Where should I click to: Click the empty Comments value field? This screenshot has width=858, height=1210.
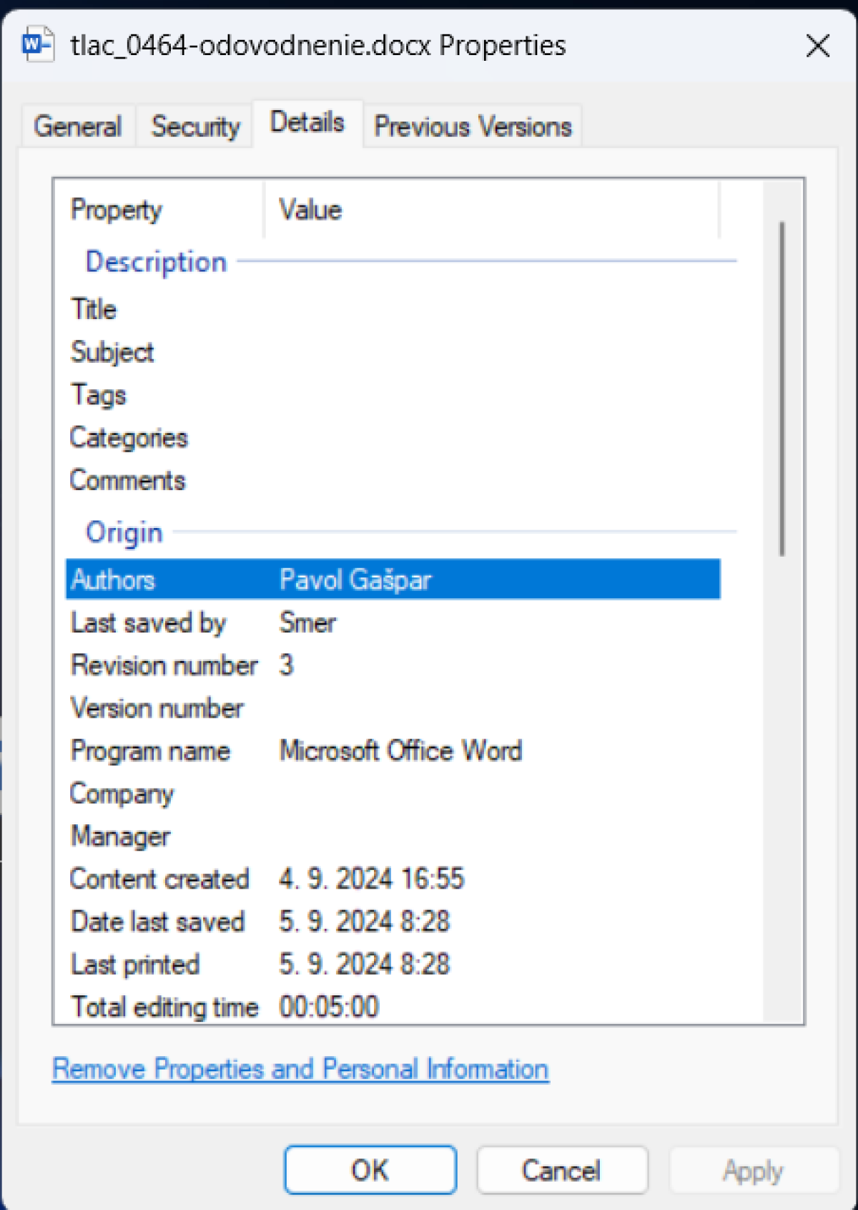[493, 480]
